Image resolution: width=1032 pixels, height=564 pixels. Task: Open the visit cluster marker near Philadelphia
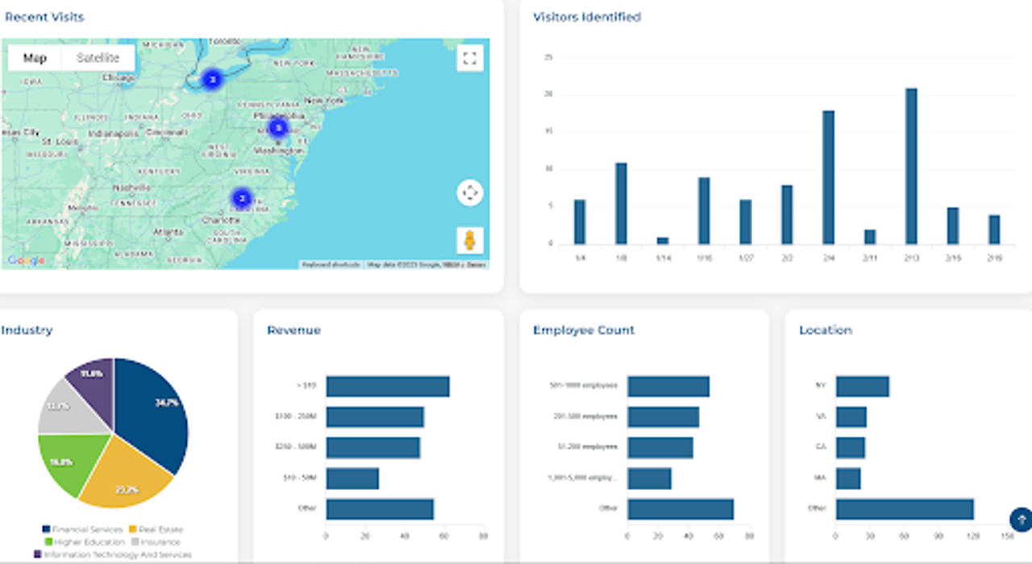(x=278, y=127)
